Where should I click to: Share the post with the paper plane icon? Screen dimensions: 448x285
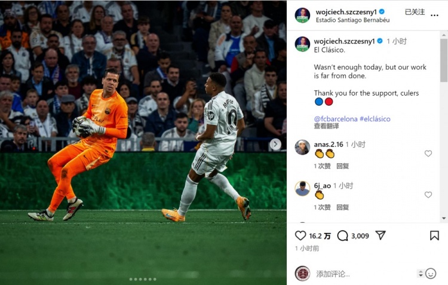point(381,235)
